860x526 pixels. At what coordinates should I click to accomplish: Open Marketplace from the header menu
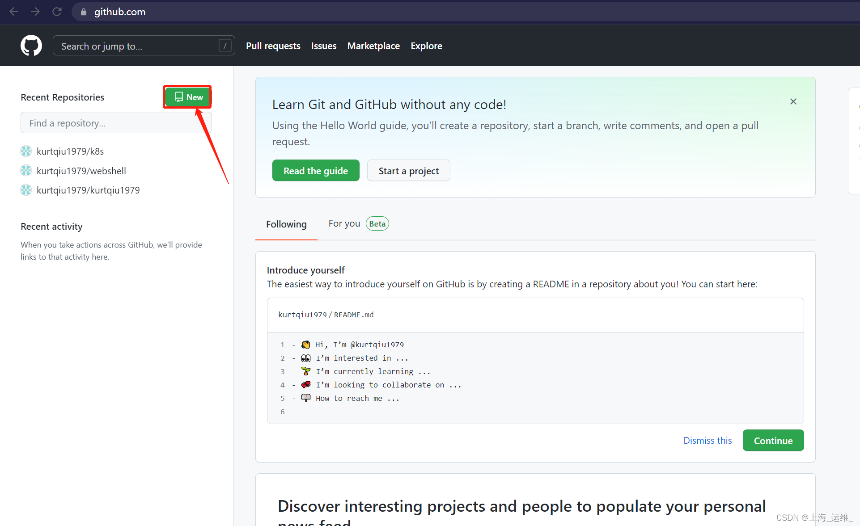coord(373,46)
